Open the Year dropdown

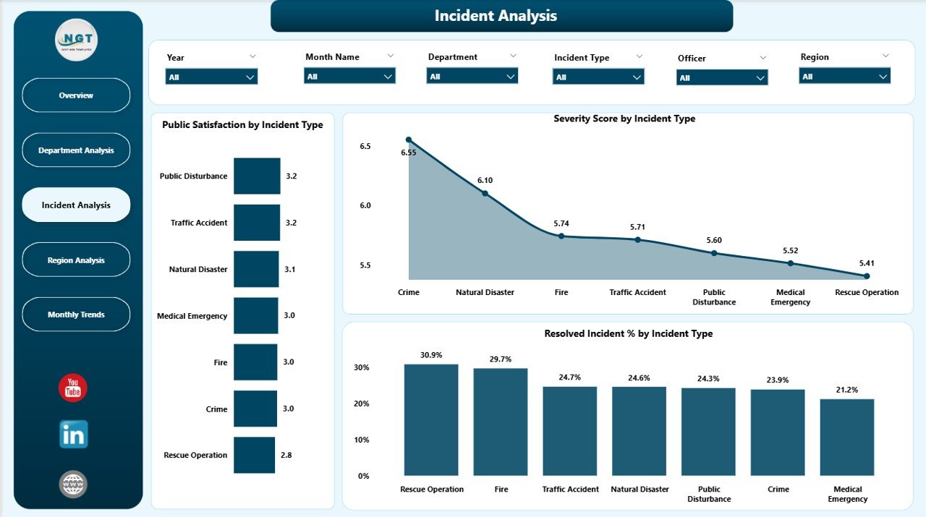point(211,77)
